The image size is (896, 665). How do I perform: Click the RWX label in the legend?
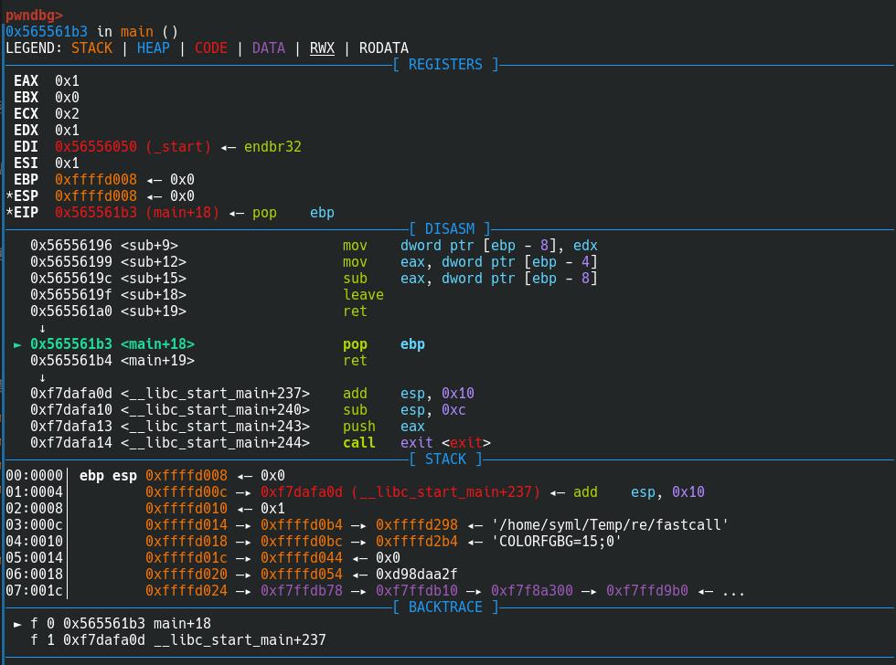[322, 48]
